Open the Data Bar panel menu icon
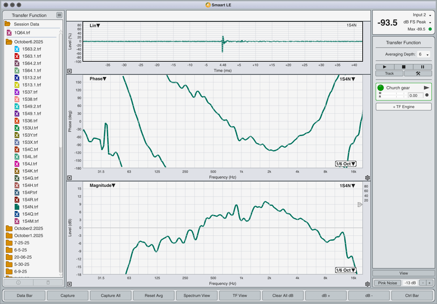 tap(59, 15)
